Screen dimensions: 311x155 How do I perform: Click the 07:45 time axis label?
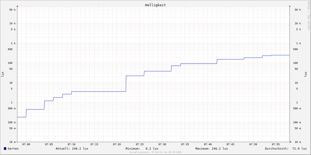[x=230, y=144]
